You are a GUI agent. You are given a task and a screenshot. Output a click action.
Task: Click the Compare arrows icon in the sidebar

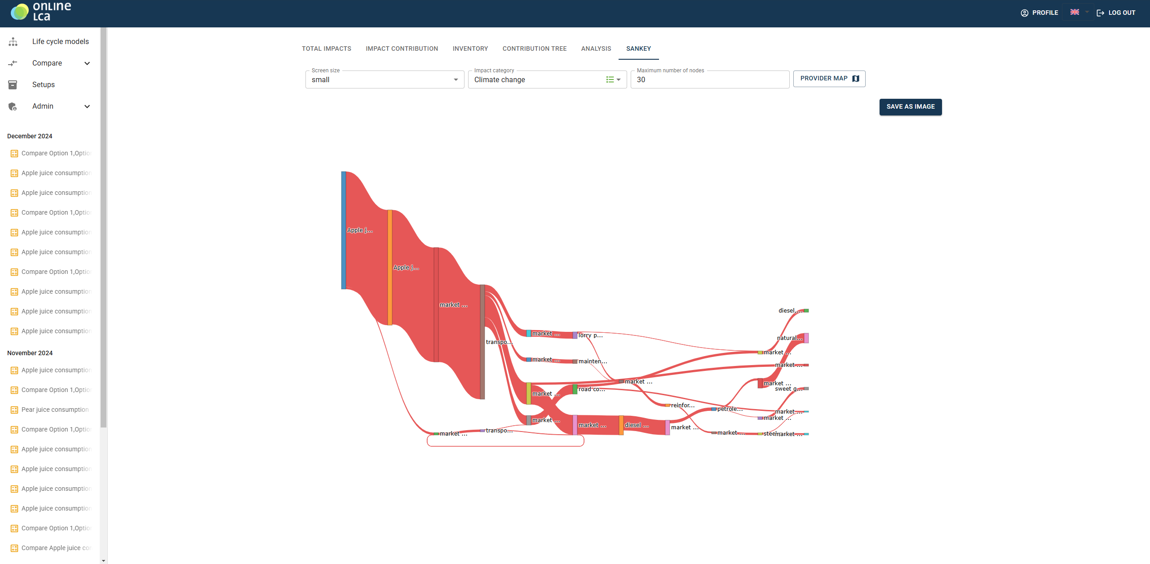pyautogui.click(x=13, y=63)
